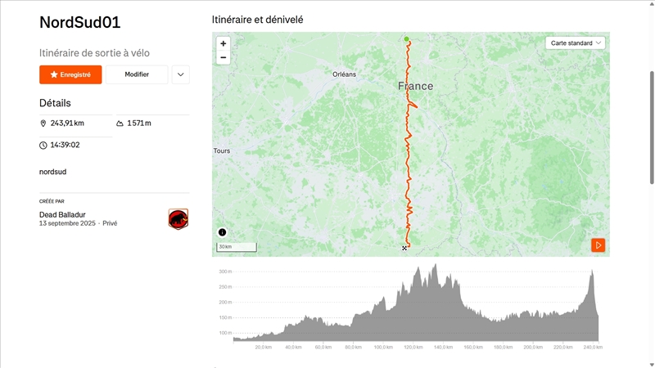The height and width of the screenshot is (368, 655).
Task: Click the elevation gain mountain icon
Action: point(120,123)
